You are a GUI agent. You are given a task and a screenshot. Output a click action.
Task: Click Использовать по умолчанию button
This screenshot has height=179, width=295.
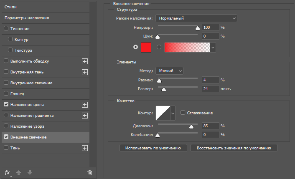153,148
